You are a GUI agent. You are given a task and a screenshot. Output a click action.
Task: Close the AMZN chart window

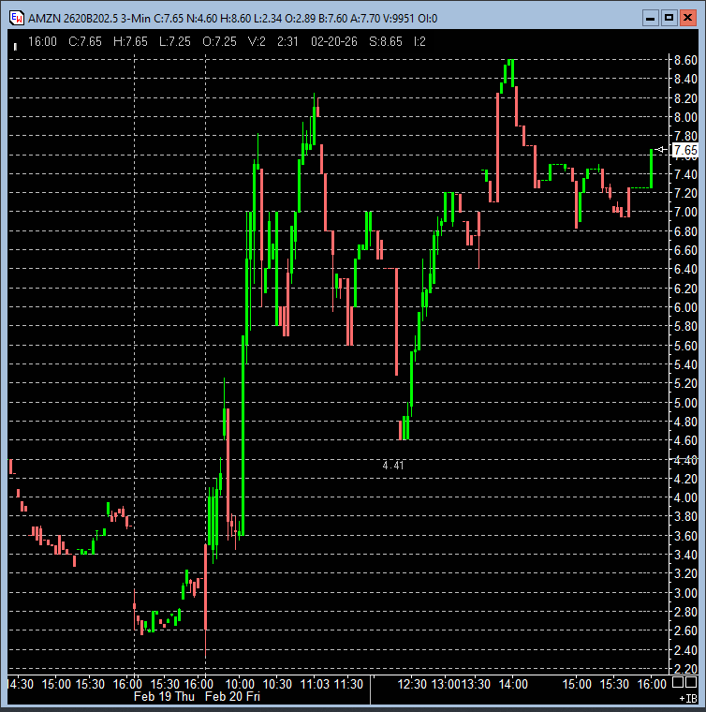(x=688, y=18)
